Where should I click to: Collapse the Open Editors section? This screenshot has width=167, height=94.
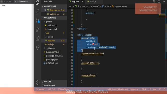point(54,6)
